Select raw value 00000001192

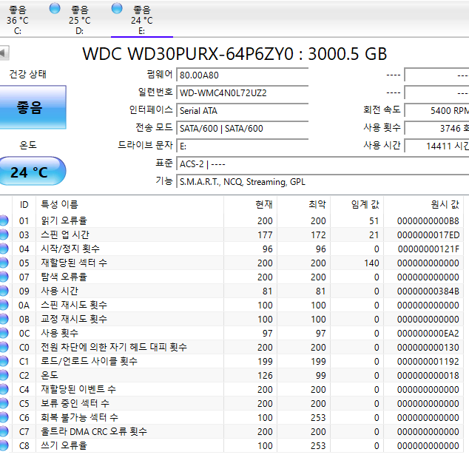coord(428,362)
